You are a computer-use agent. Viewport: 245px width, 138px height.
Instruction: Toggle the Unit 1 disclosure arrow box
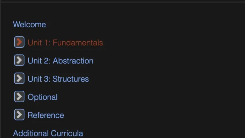(19, 42)
